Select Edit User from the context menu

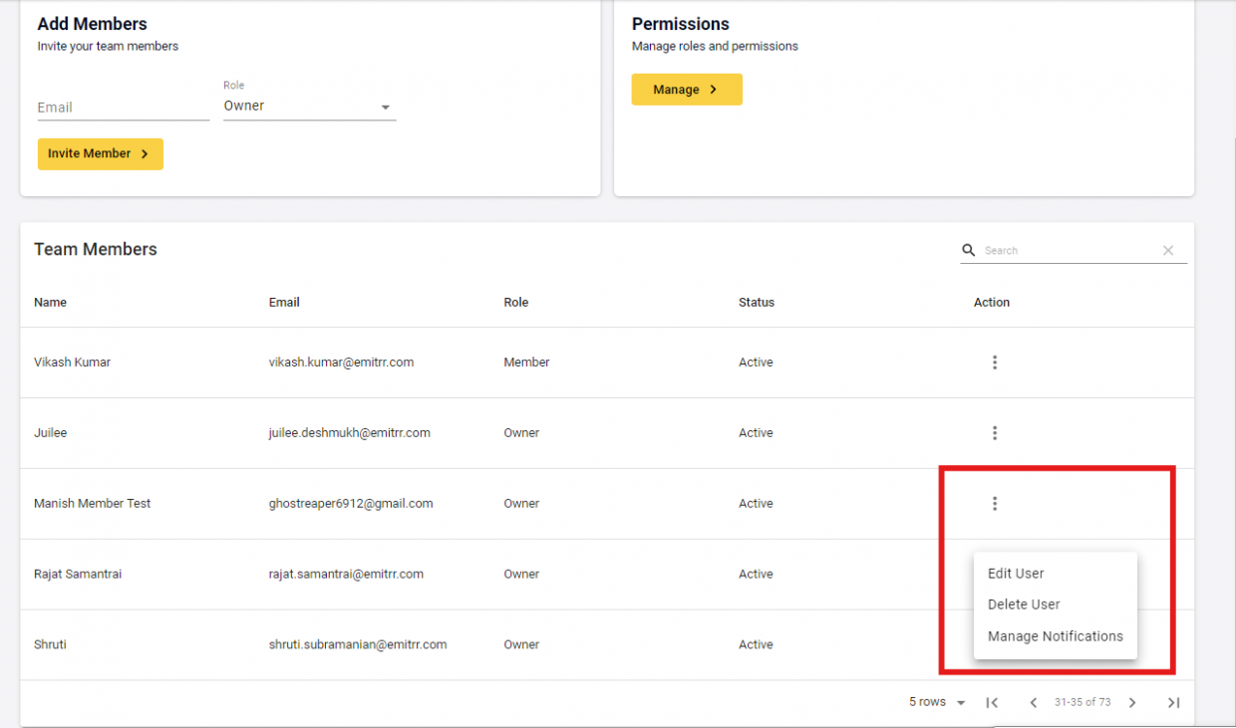(1015, 573)
